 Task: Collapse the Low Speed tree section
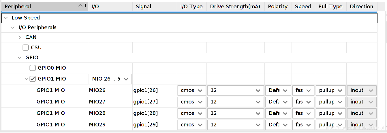tap(6, 18)
